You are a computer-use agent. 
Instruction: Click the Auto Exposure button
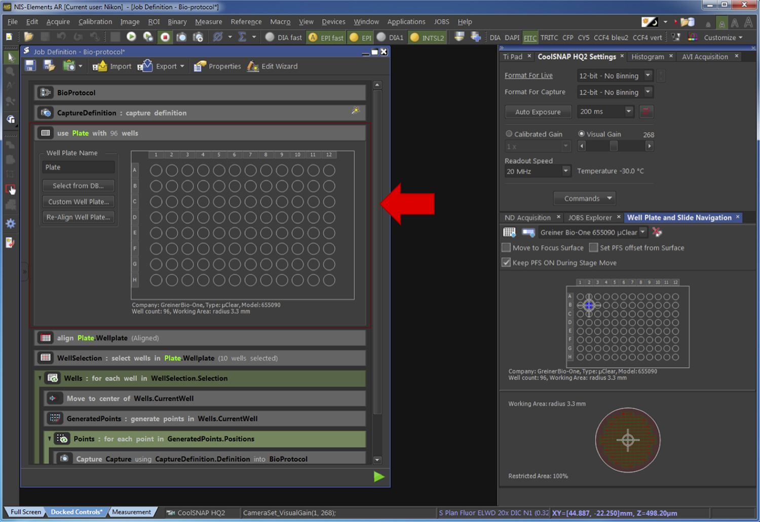click(538, 112)
